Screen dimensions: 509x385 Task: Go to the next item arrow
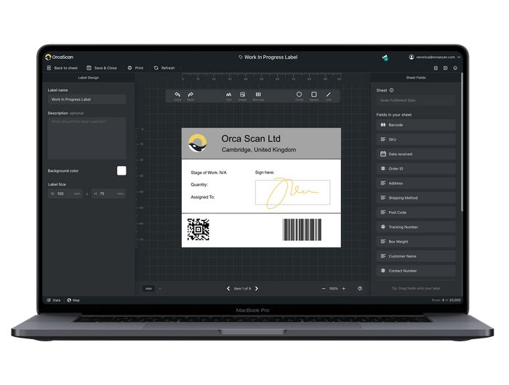(x=257, y=288)
